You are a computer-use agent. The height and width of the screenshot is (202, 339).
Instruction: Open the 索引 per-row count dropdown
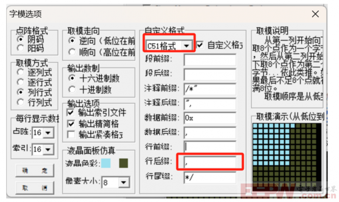click(x=48, y=149)
